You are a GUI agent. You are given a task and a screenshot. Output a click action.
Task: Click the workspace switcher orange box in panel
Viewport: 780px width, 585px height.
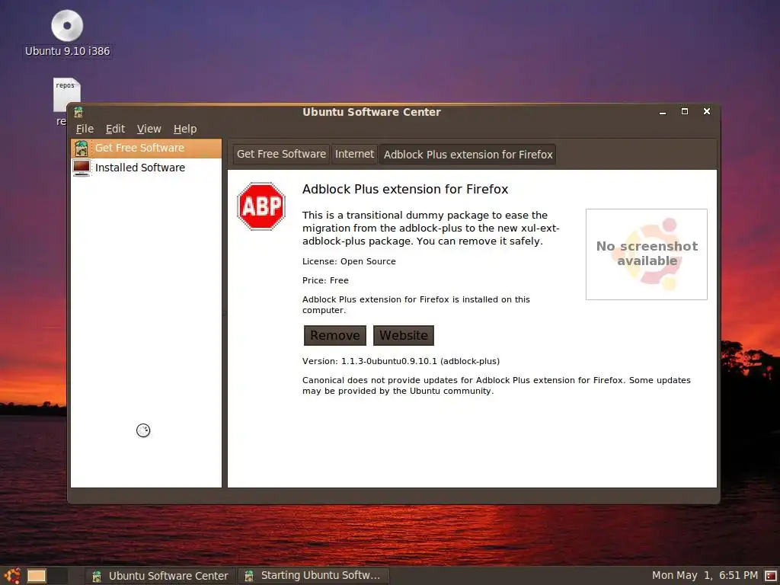(x=37, y=576)
